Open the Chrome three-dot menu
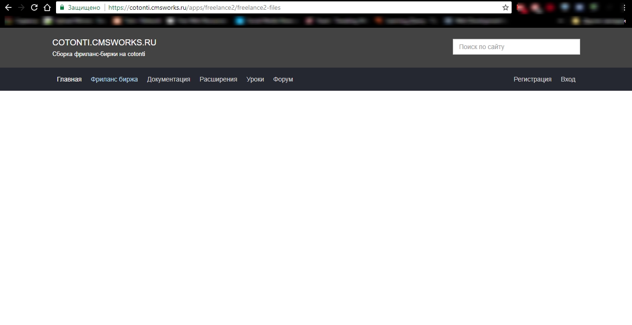The image size is (632, 325). point(624,7)
